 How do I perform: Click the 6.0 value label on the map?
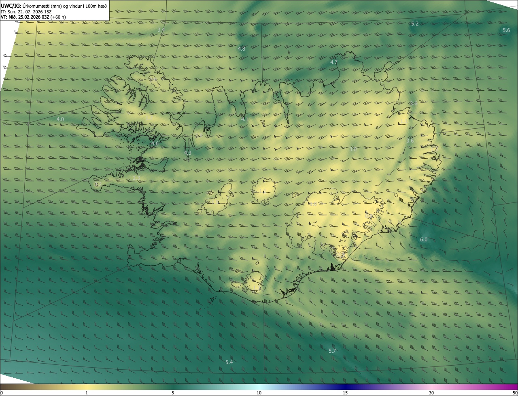424,240
